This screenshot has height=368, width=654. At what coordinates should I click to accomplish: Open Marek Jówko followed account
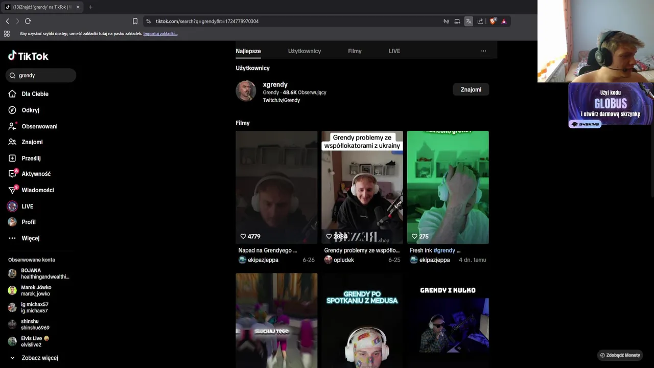click(31, 290)
